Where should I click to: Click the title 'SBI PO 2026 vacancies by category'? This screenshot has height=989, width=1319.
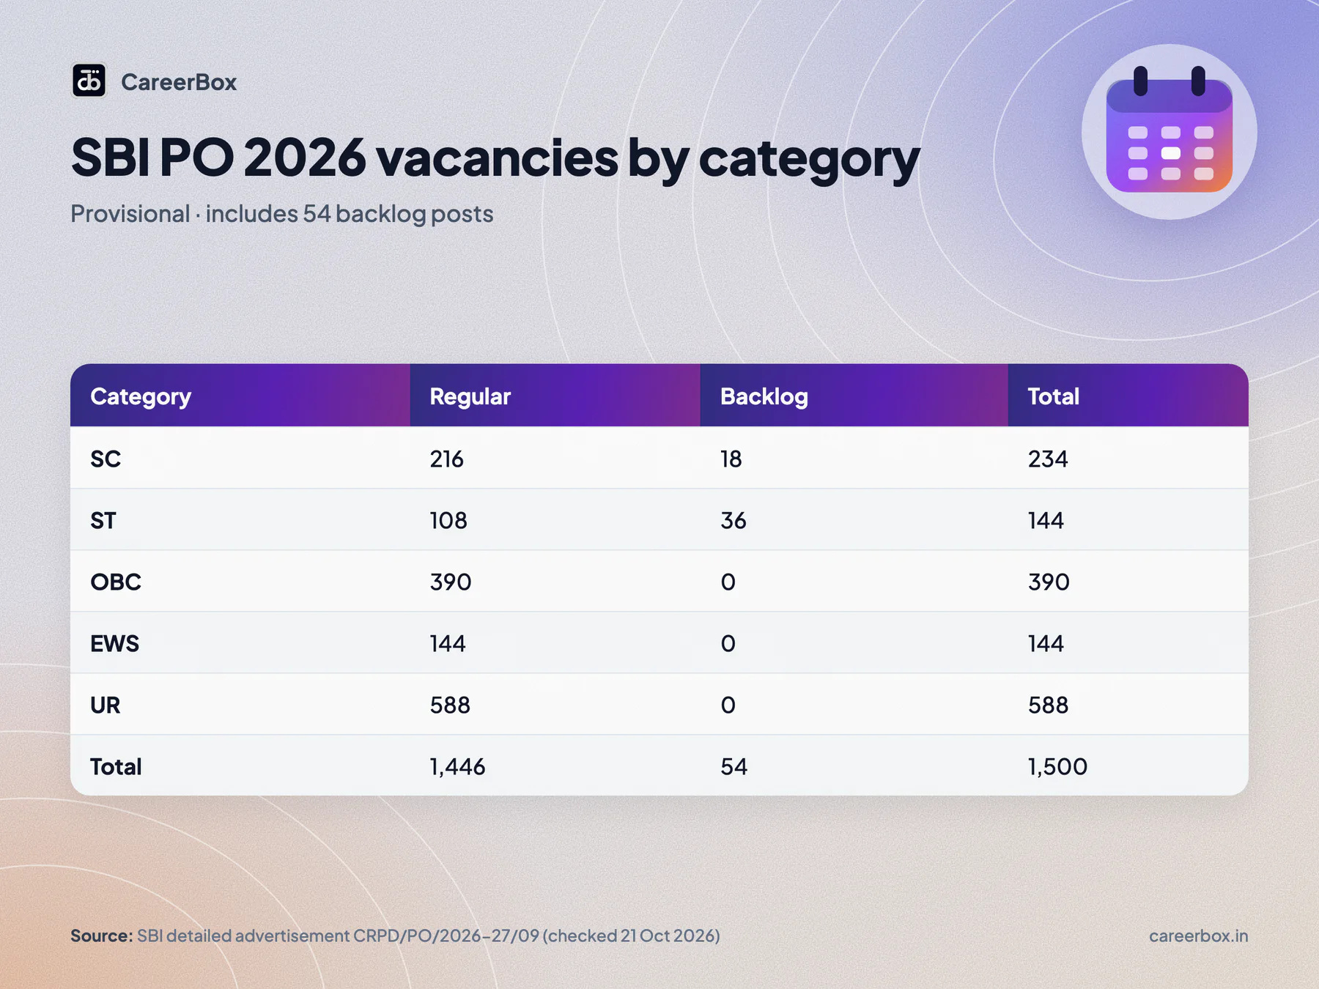coord(495,158)
